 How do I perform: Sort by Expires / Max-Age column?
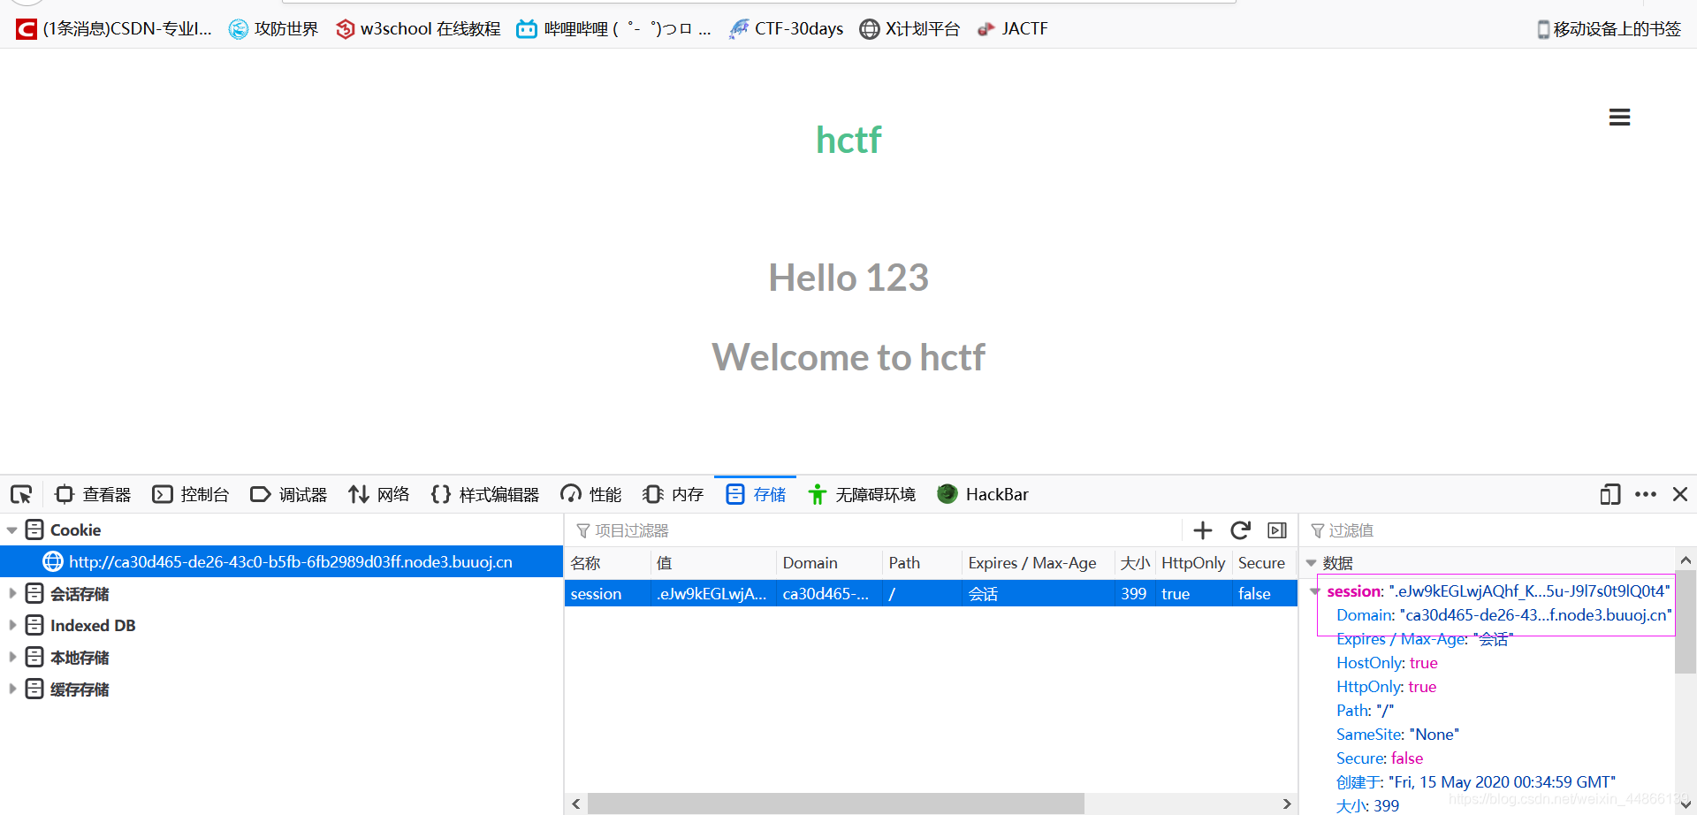(1038, 563)
